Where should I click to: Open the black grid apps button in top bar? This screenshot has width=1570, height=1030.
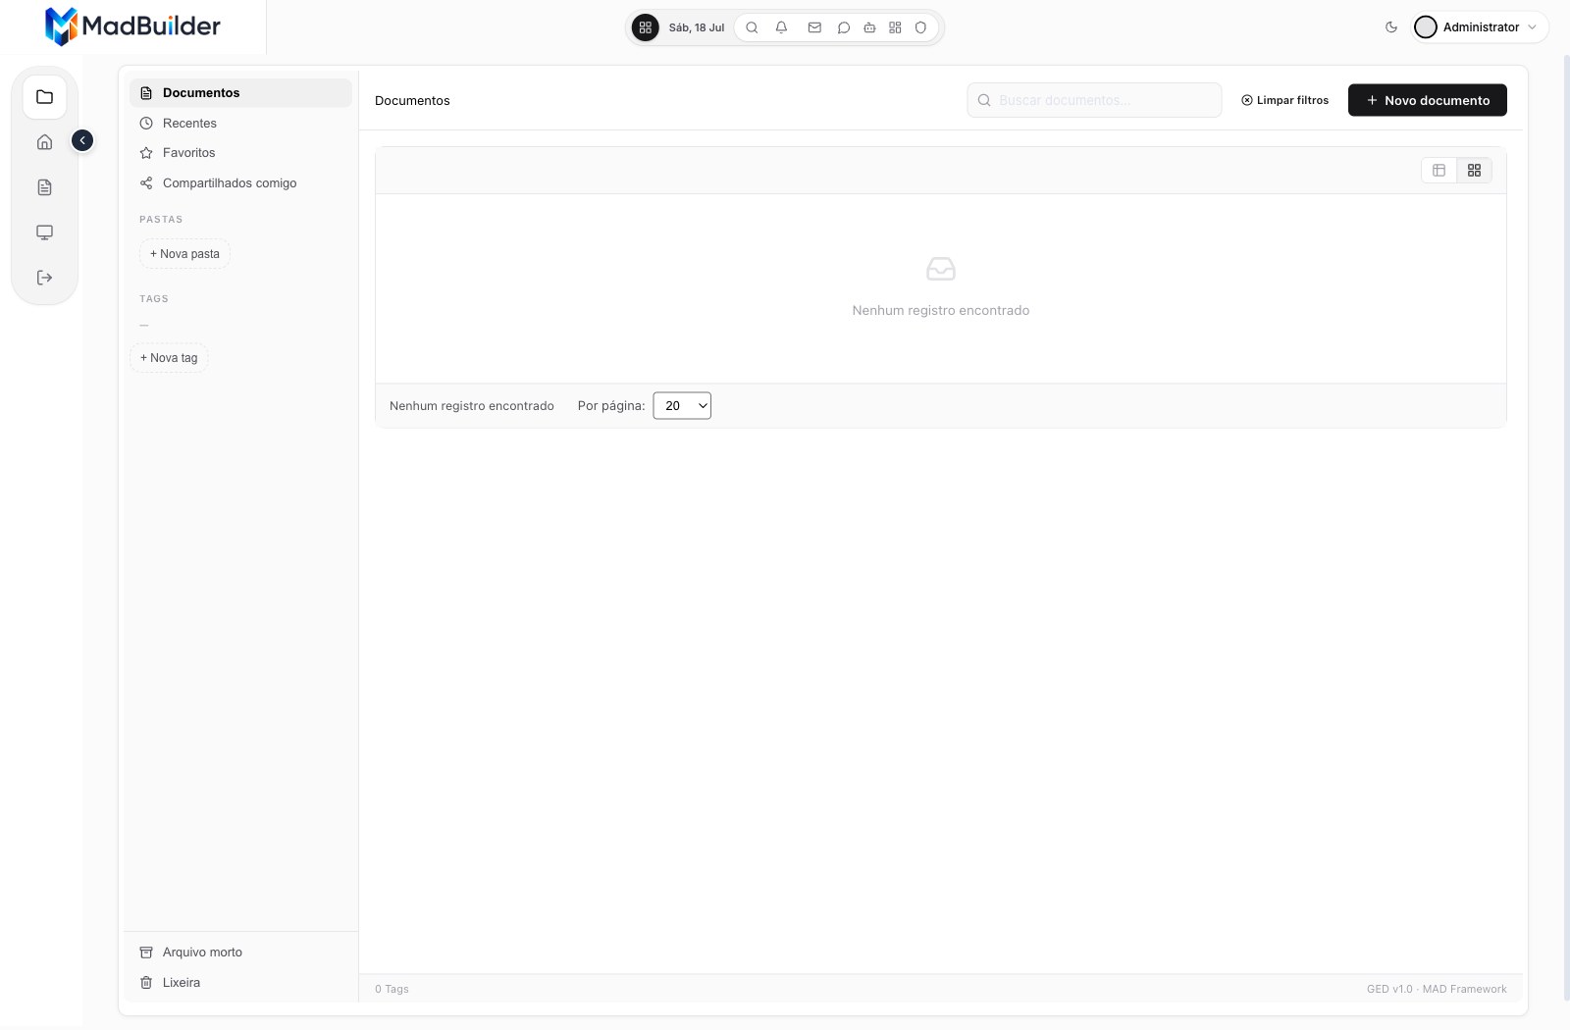(645, 27)
